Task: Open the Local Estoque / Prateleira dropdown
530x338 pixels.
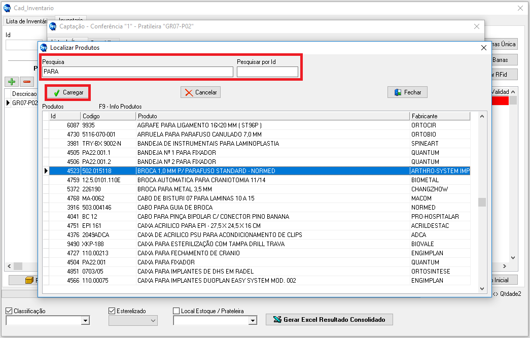Action: (252, 321)
